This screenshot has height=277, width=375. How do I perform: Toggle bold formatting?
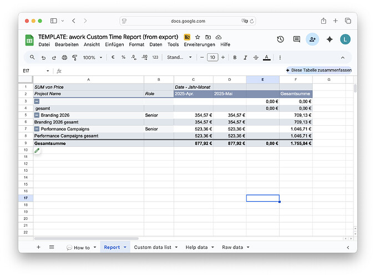235,58
